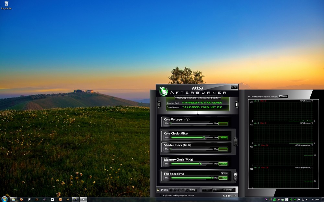324x202 pixels.
Task: Click the red Afterburner plane tray icon
Action: pos(279,199)
